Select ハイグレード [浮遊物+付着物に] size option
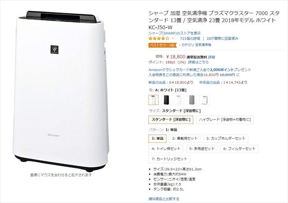288x203 pixels. pos(225,119)
